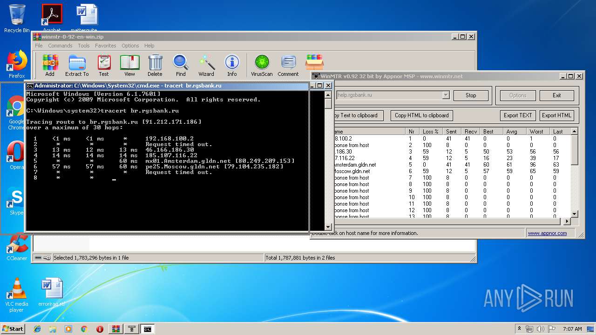Screen dimensions: 596x335
Task: Click the Best column header in WinMTR
Action: (x=491, y=132)
